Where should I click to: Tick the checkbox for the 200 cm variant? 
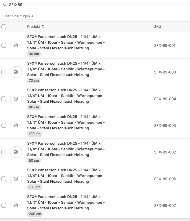(4, 205)
